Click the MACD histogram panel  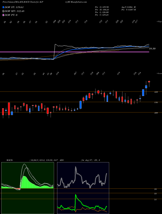pyautogui.click(x=28, y=188)
